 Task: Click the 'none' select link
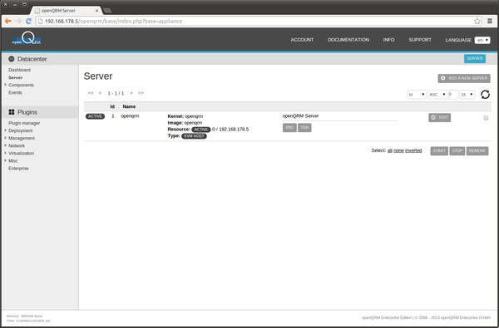point(398,150)
